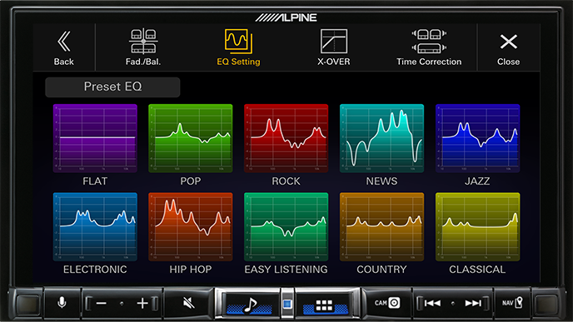Choose the POP equalizer preset
This screenshot has width=573, height=322.
tap(191, 138)
